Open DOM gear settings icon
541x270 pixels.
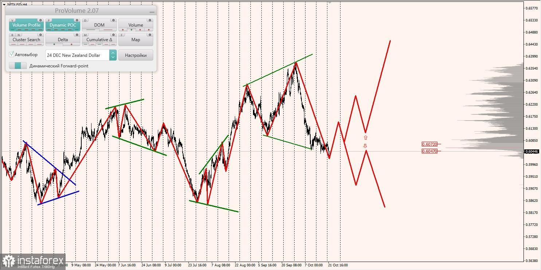[113, 20]
